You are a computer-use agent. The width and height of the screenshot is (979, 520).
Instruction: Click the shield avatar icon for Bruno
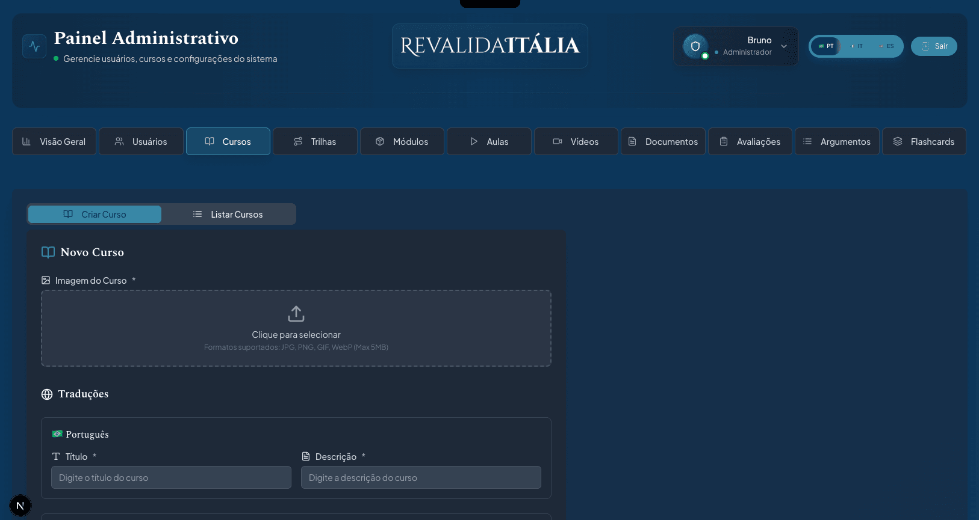tap(695, 46)
